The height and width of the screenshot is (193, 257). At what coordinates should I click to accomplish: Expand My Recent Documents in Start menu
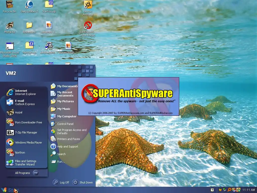pyautogui.click(x=64, y=94)
